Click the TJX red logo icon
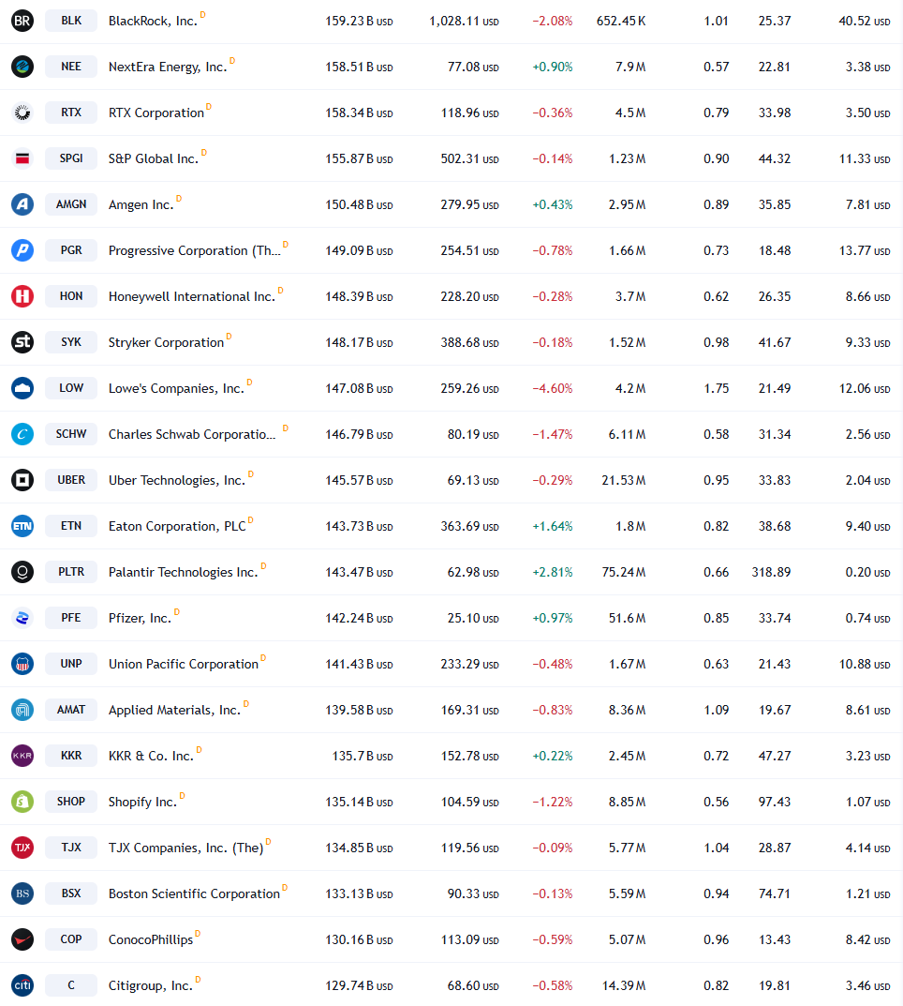903x1006 pixels. (x=22, y=848)
